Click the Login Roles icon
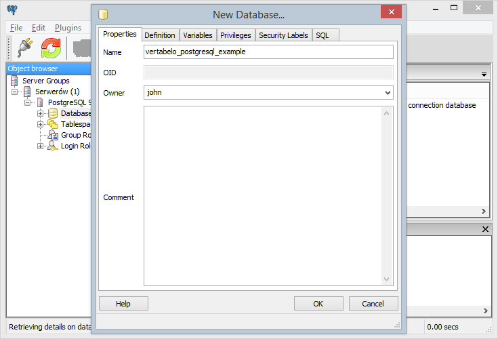498x339 pixels. pyautogui.click(x=53, y=146)
